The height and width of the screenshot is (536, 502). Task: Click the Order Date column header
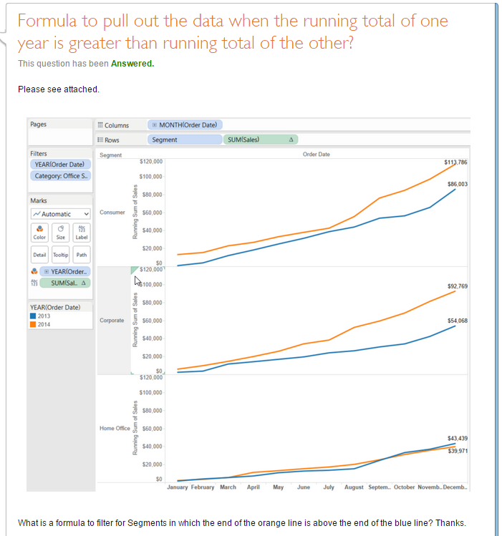tap(317, 154)
